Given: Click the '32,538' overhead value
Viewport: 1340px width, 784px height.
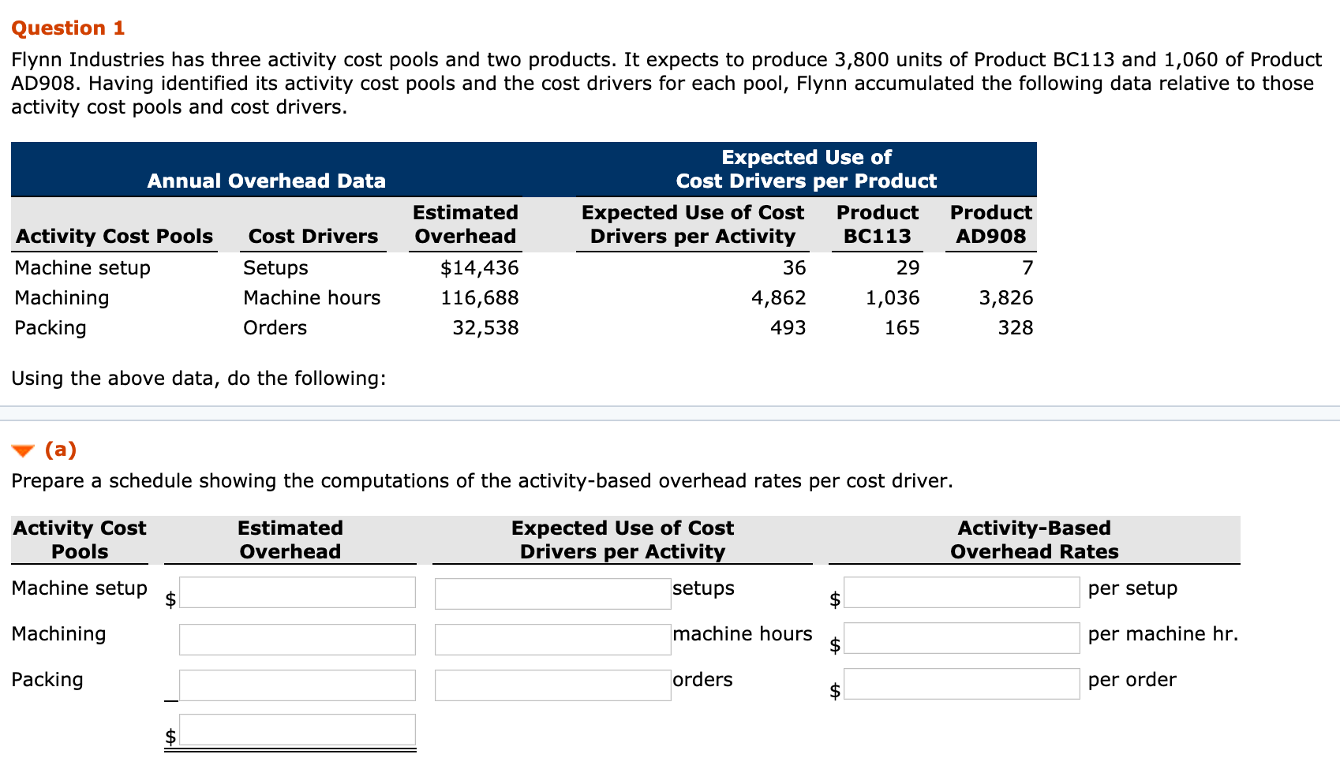Looking at the screenshot, I should [485, 328].
